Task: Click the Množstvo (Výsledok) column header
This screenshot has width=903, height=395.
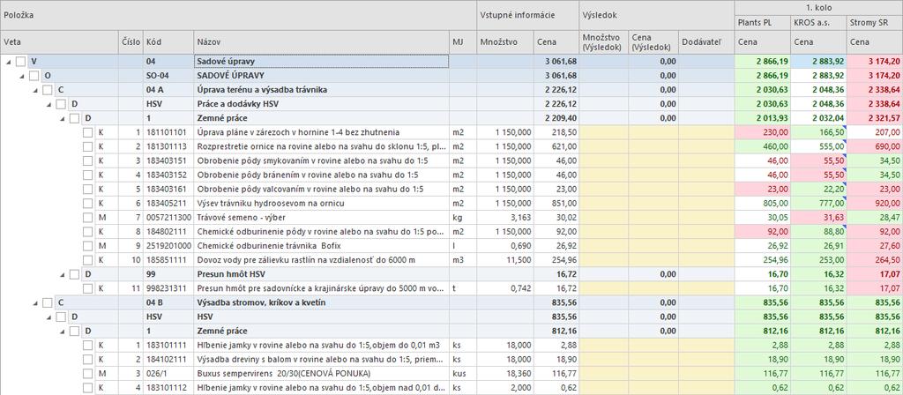Action: [x=603, y=42]
